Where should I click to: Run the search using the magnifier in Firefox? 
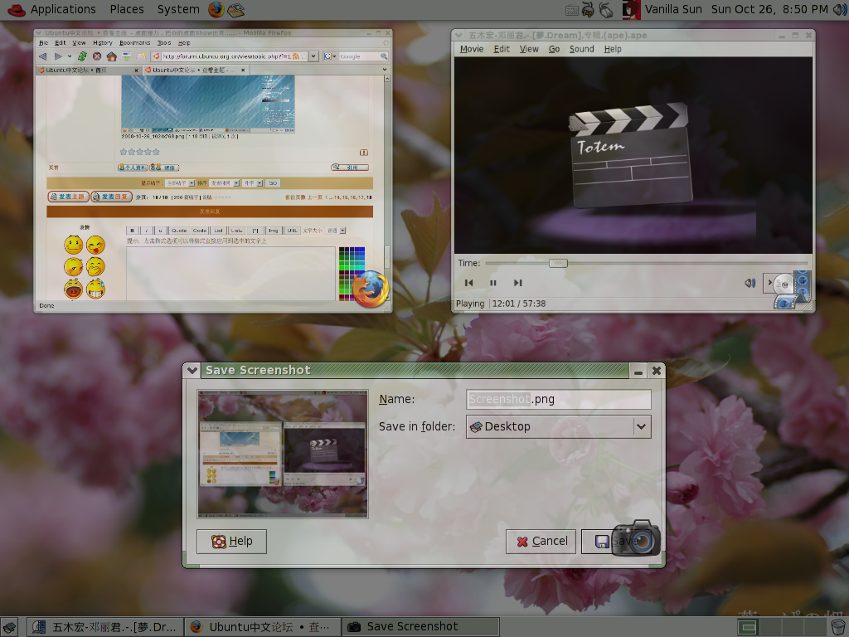(384, 56)
